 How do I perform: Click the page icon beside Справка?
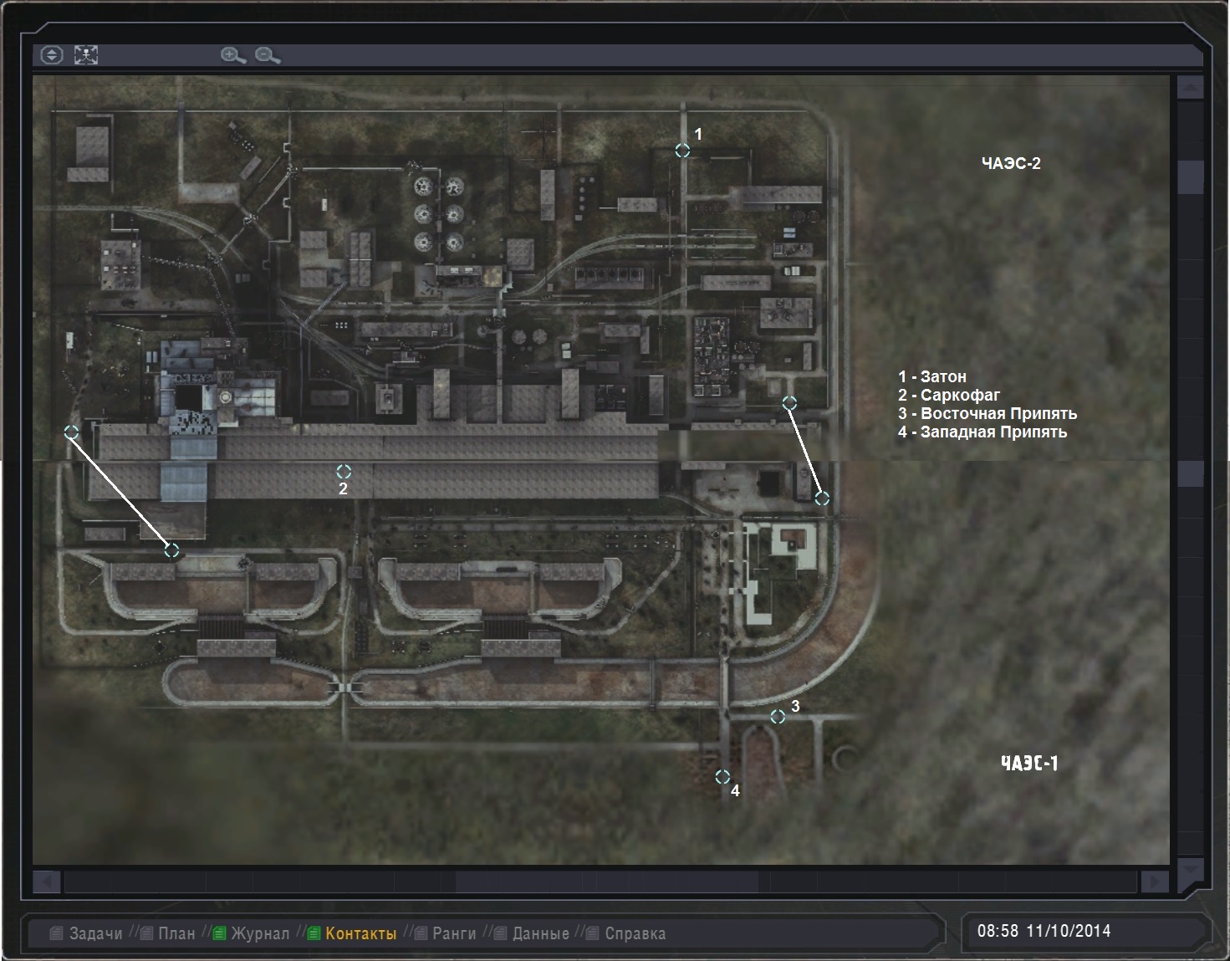pyautogui.click(x=593, y=933)
